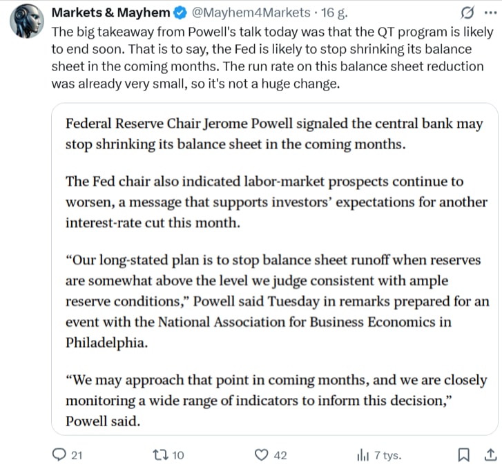
Task: Click the repost count 10
Action: tap(177, 455)
